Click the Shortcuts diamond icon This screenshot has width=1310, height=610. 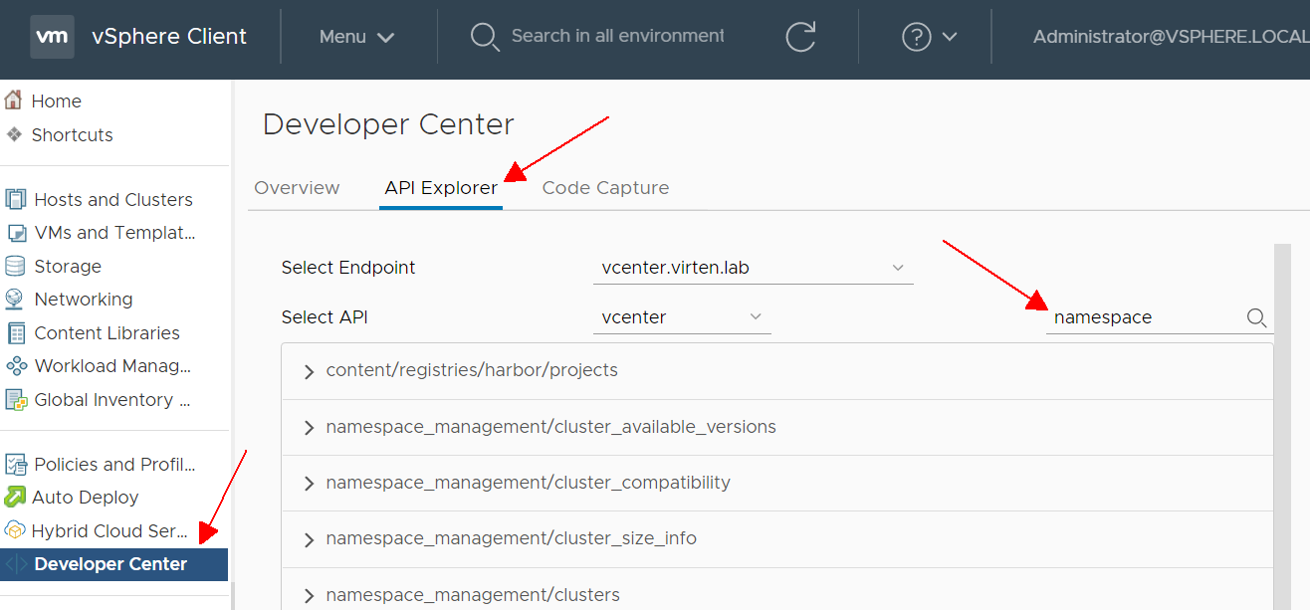pyautogui.click(x=13, y=134)
